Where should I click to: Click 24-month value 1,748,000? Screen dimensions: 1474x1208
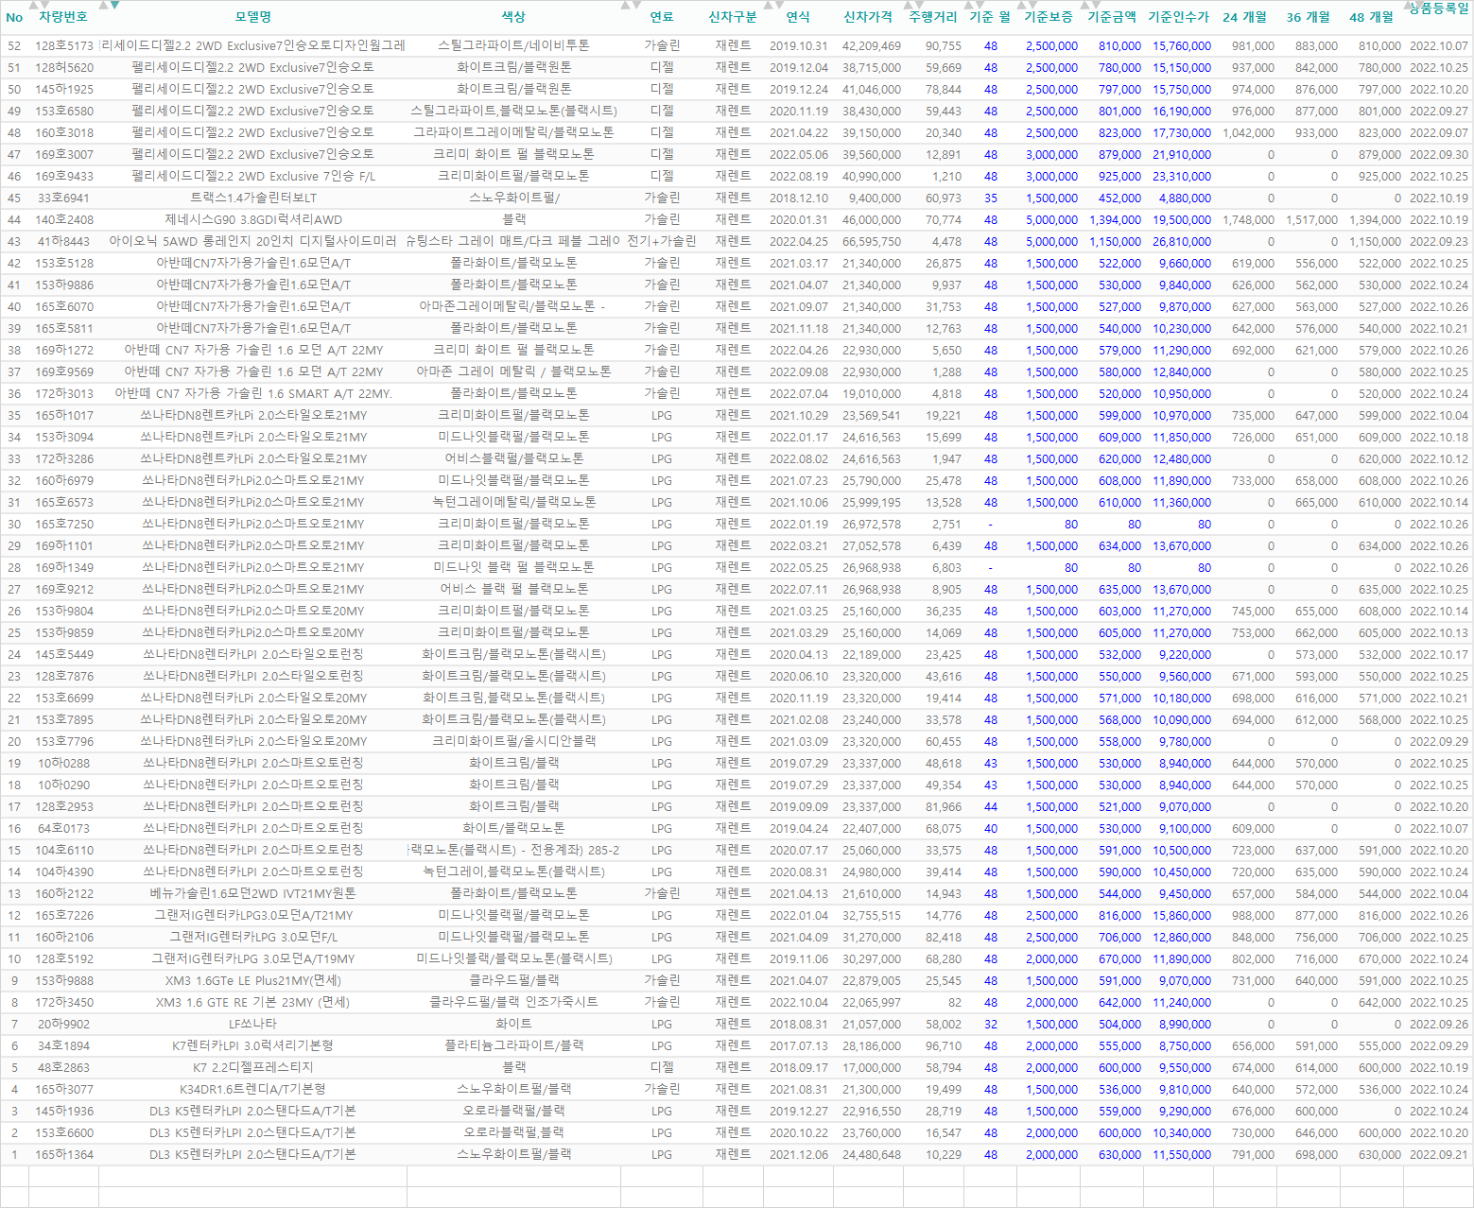1249,220
